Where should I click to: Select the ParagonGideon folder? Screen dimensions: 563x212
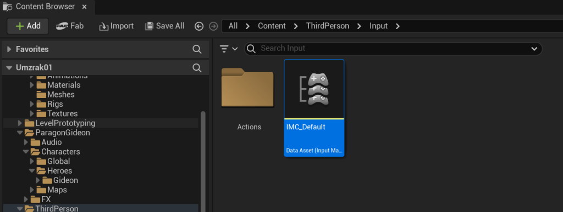[x=57, y=133]
